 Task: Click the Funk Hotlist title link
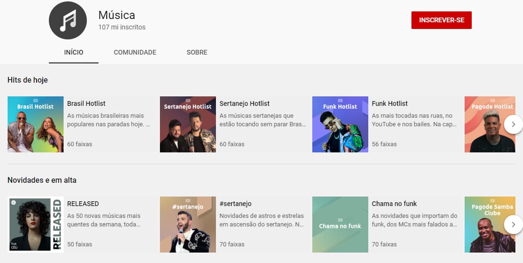pos(390,103)
